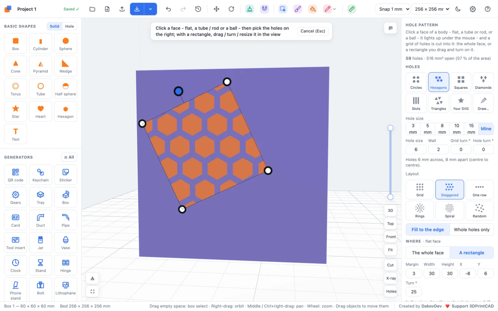Add a Torus shape
Image resolution: width=498 pixels, height=311 pixels.
pos(16,89)
